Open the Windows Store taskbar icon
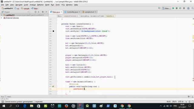Screen dimensions: 194x109 38,106
